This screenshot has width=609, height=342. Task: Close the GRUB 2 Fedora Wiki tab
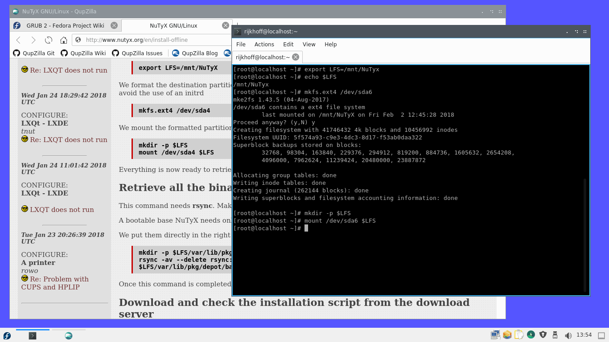(x=114, y=25)
